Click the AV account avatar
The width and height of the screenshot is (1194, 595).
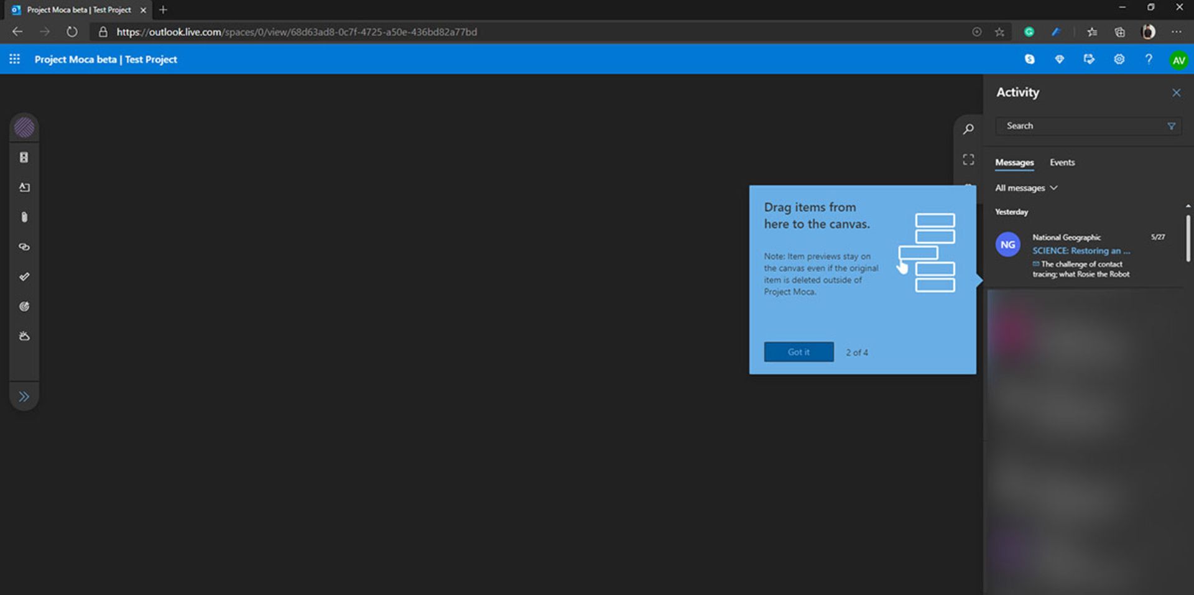pos(1178,59)
